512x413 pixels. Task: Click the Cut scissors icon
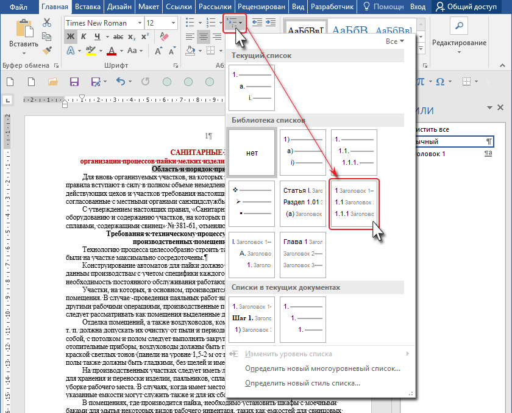coord(47,23)
